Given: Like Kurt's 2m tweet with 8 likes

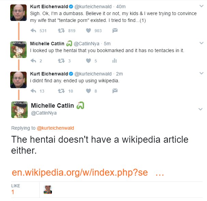Looking at the screenshot, I should 88,91.
